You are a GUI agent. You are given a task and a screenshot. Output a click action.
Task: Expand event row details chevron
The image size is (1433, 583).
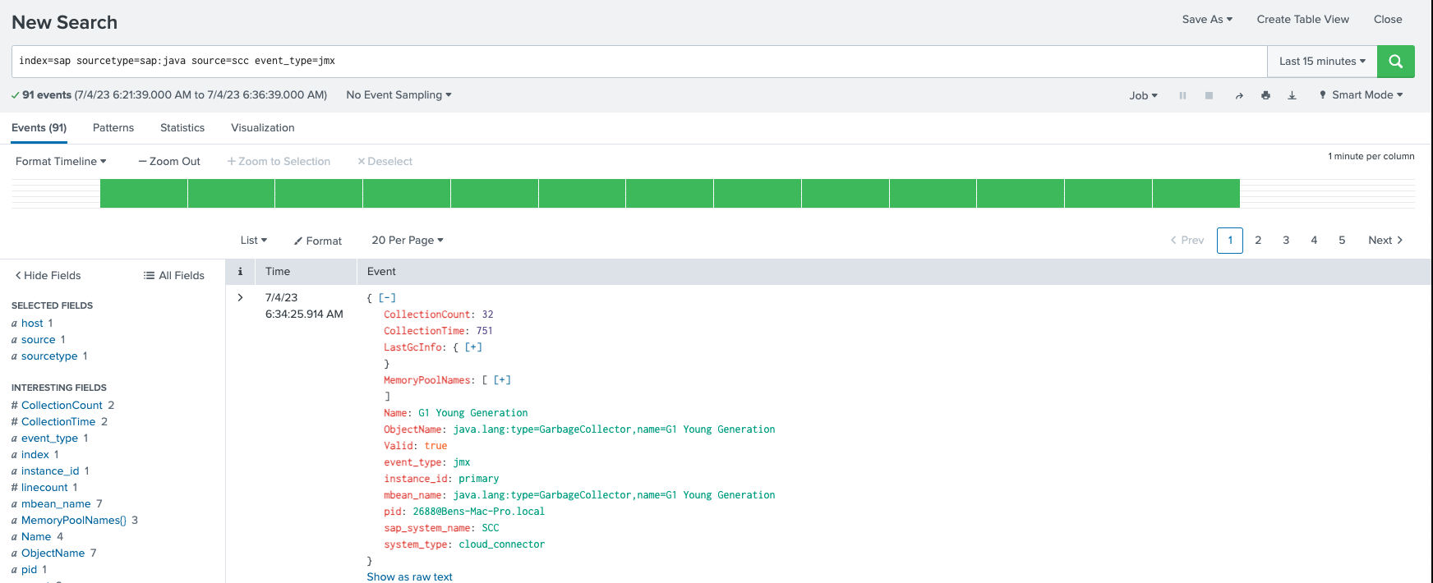coord(240,297)
